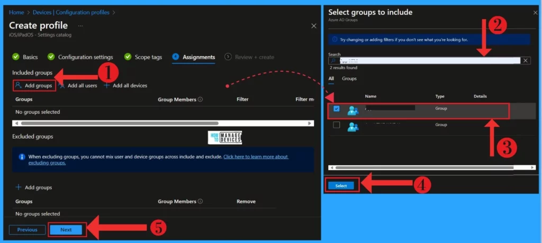Image resolution: width=542 pixels, height=243 pixels.
Task: Click the Add groups person icon
Action: (x=19, y=85)
